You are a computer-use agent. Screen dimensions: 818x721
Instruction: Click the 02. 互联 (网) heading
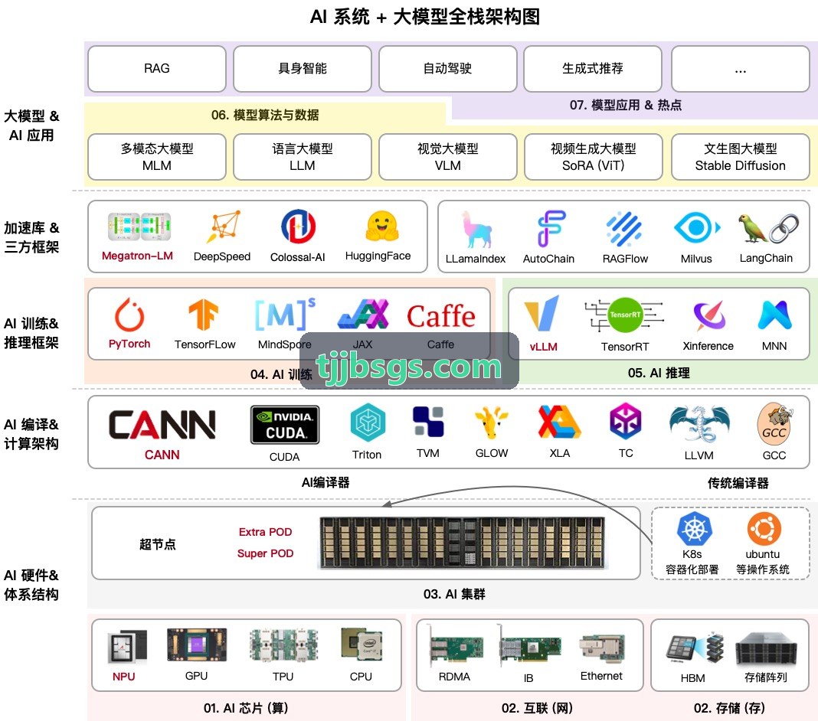point(538,708)
